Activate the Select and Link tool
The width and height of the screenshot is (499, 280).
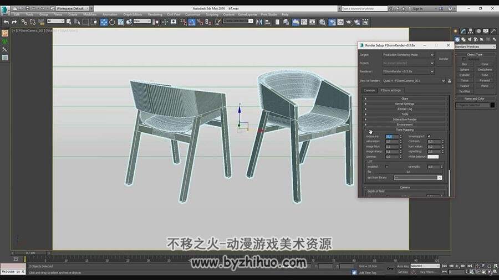point(24,22)
